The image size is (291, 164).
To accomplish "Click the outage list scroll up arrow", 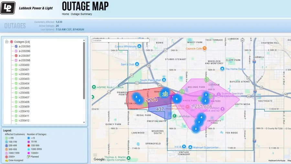I will coord(84,40).
